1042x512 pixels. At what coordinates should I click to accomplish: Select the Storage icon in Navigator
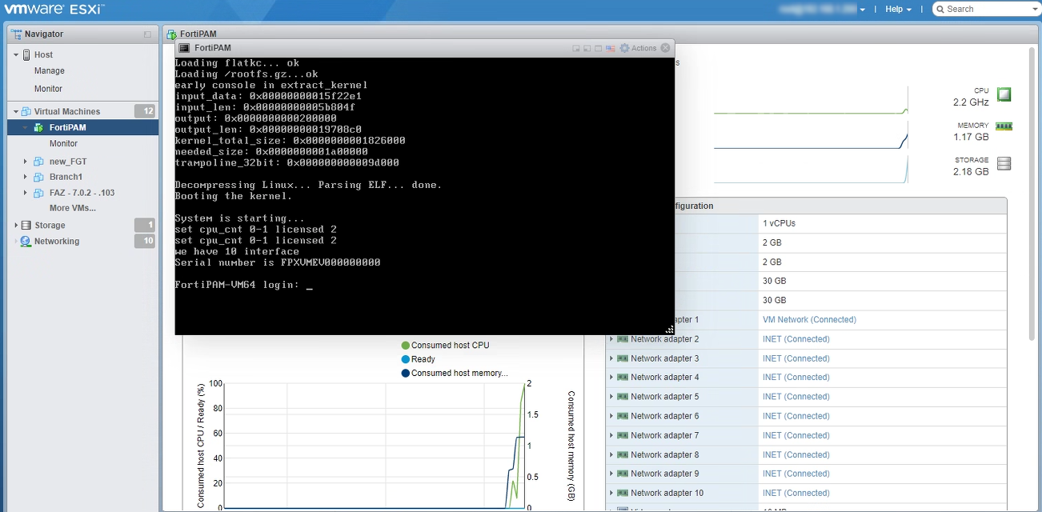[25, 225]
